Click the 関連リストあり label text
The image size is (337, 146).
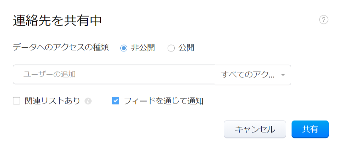click(52, 101)
